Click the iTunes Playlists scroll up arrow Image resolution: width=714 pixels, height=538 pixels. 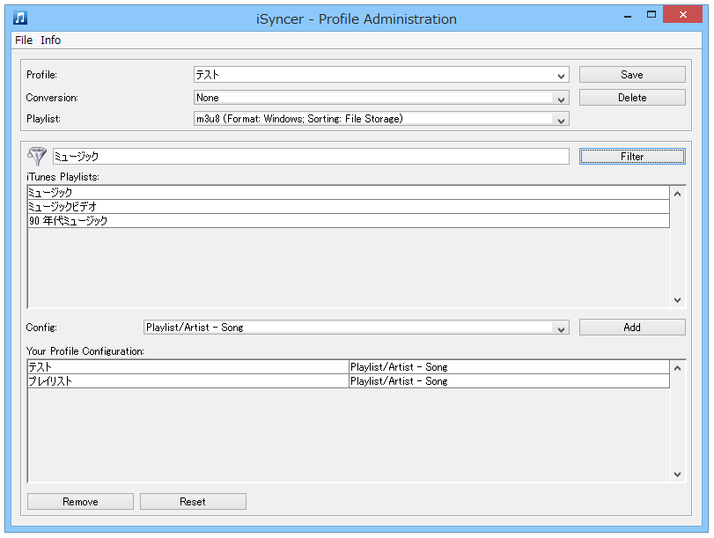coord(678,194)
